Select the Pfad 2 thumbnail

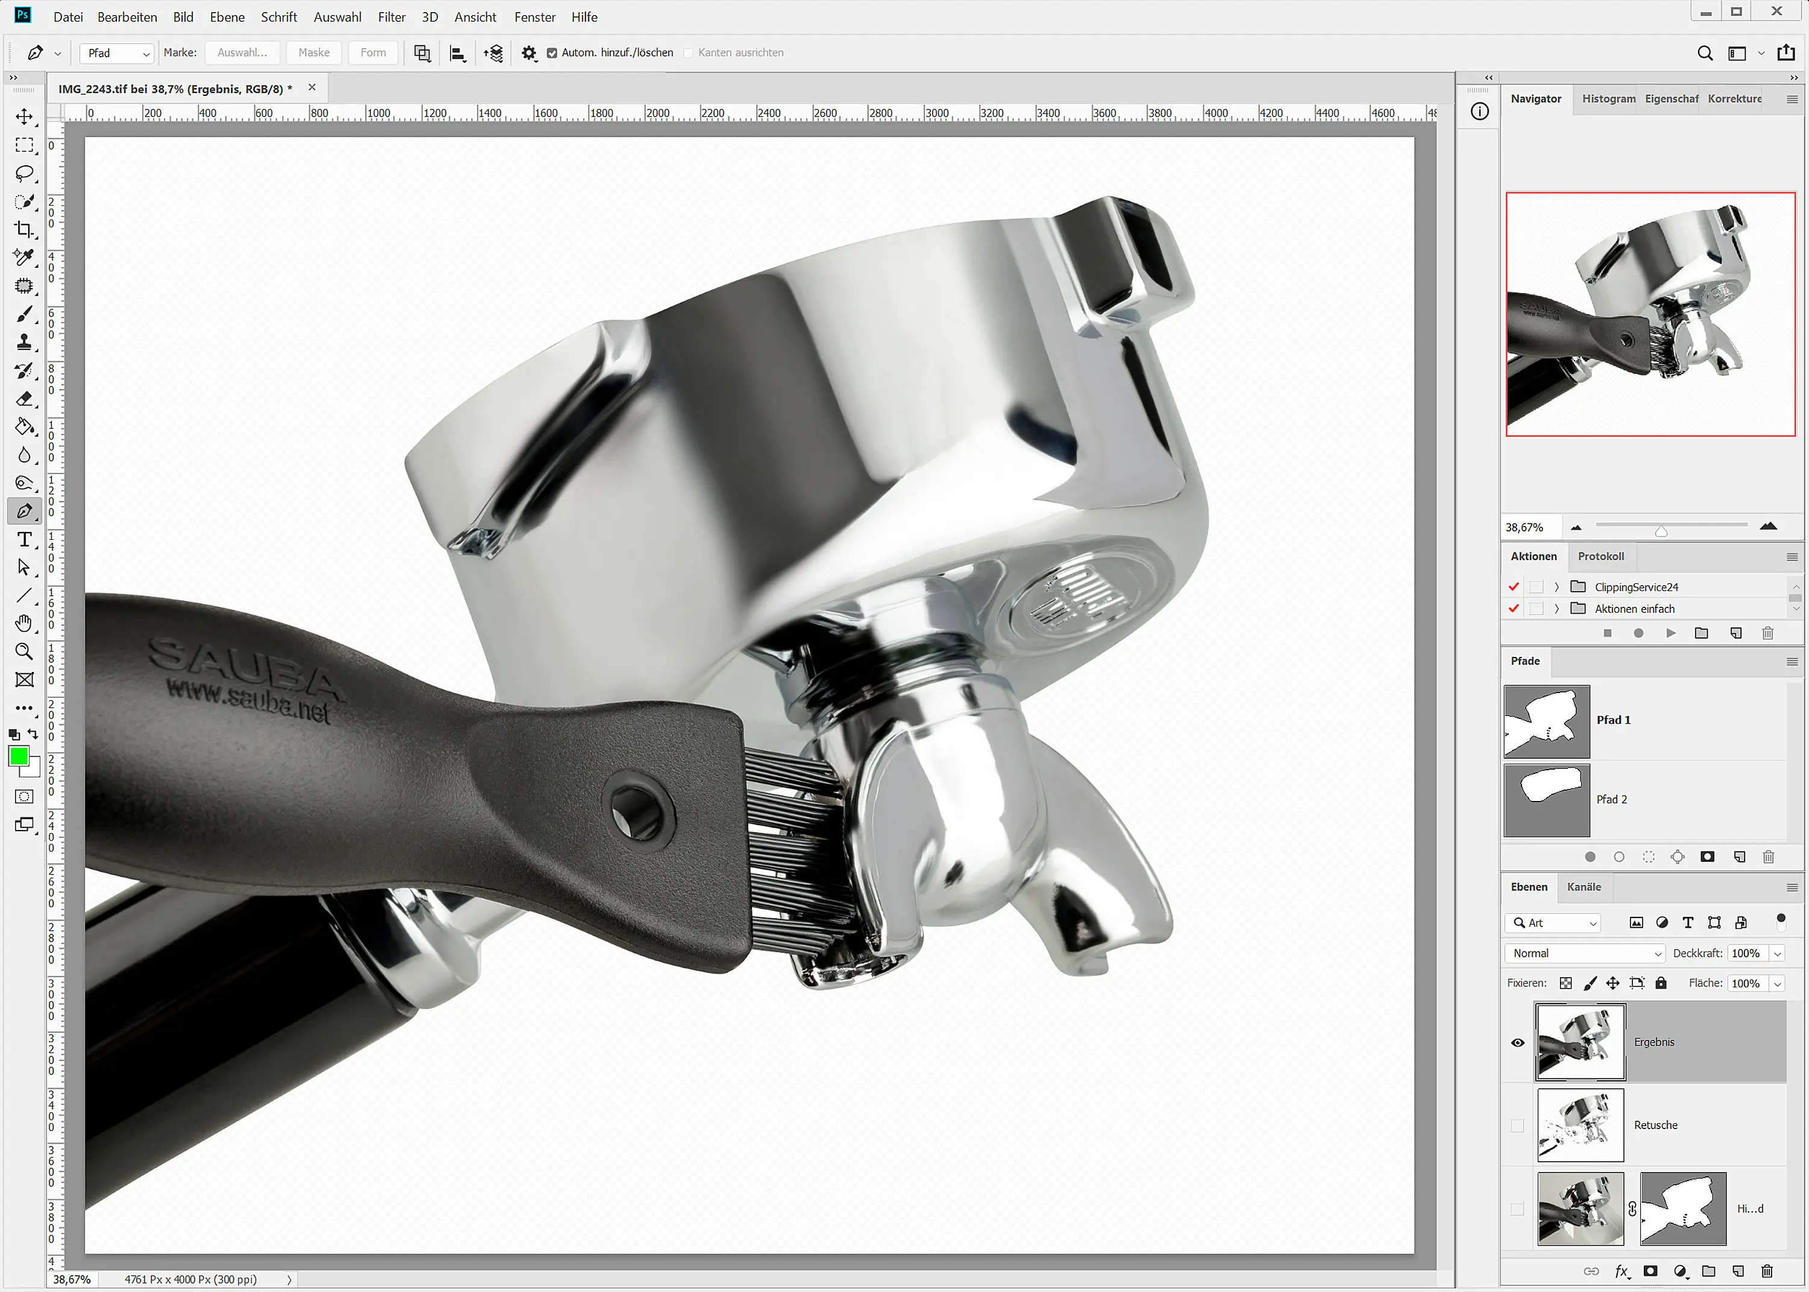[x=1547, y=800]
